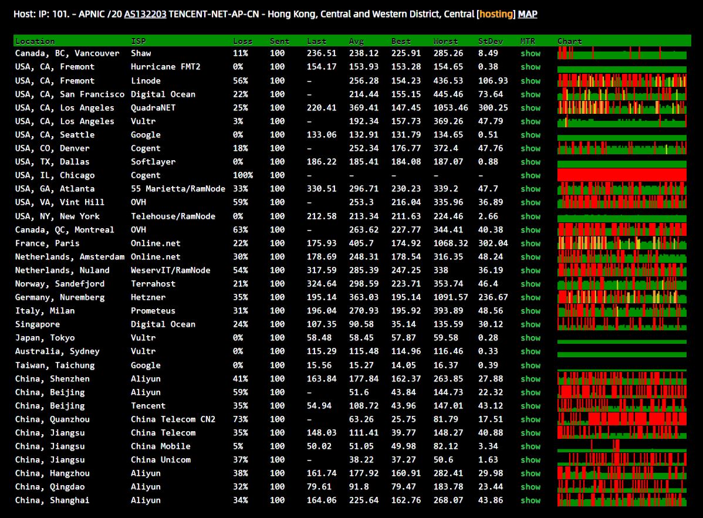This screenshot has width=703, height=518.
Task: Click the hosting tag in the header
Action: 496,14
